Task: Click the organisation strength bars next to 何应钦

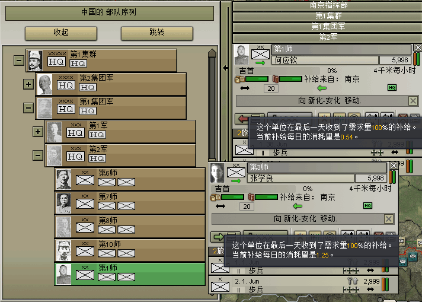Action: tap(417, 59)
